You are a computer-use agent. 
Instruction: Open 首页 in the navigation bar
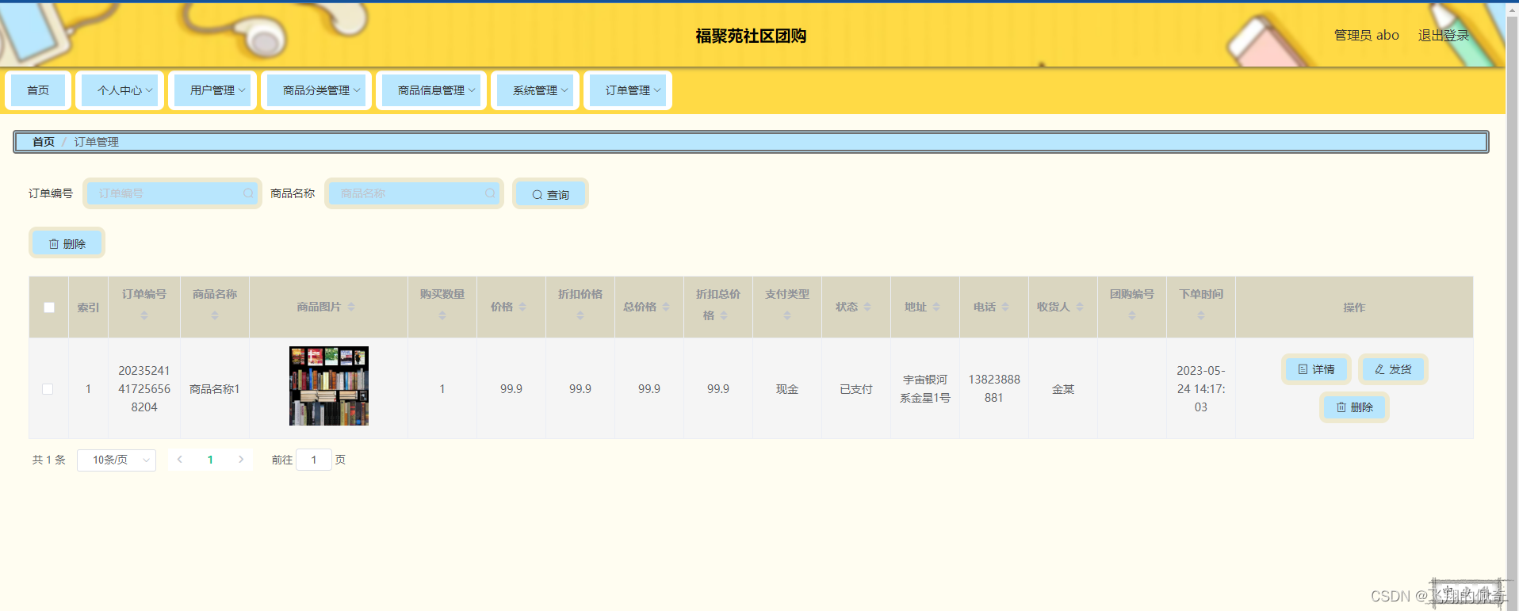pyautogui.click(x=38, y=90)
